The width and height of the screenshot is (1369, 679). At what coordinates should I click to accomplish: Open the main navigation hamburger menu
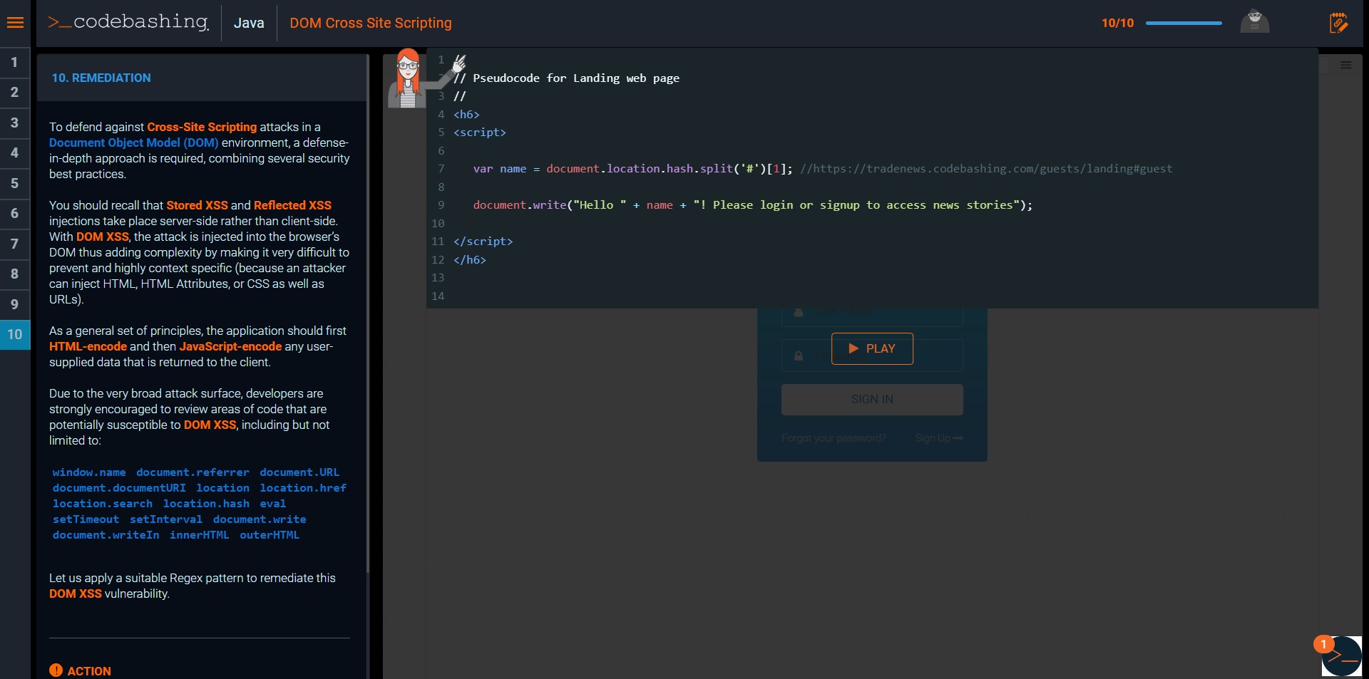[16, 22]
